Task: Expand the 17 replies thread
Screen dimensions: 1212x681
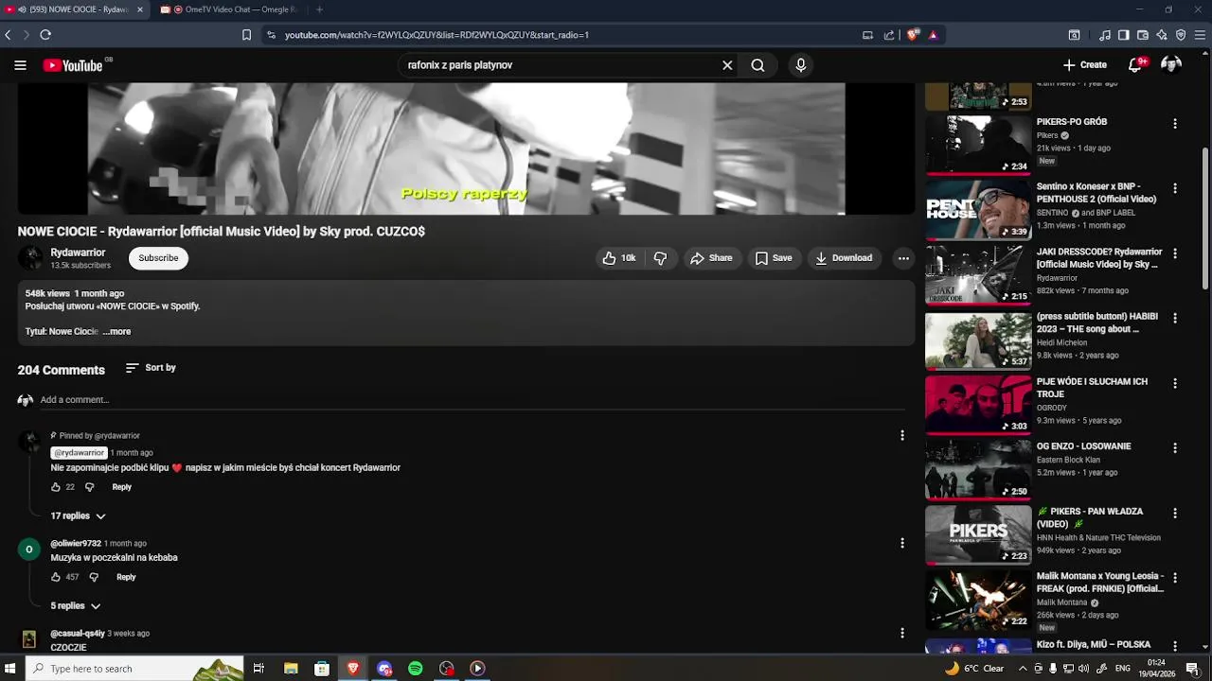Action: pos(78,515)
